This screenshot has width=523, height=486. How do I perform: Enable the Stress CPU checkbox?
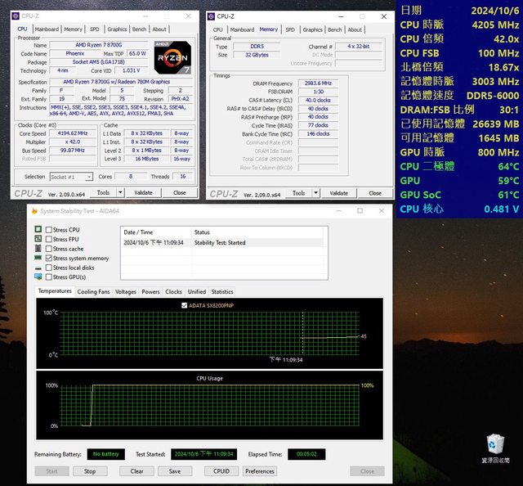tap(47, 230)
